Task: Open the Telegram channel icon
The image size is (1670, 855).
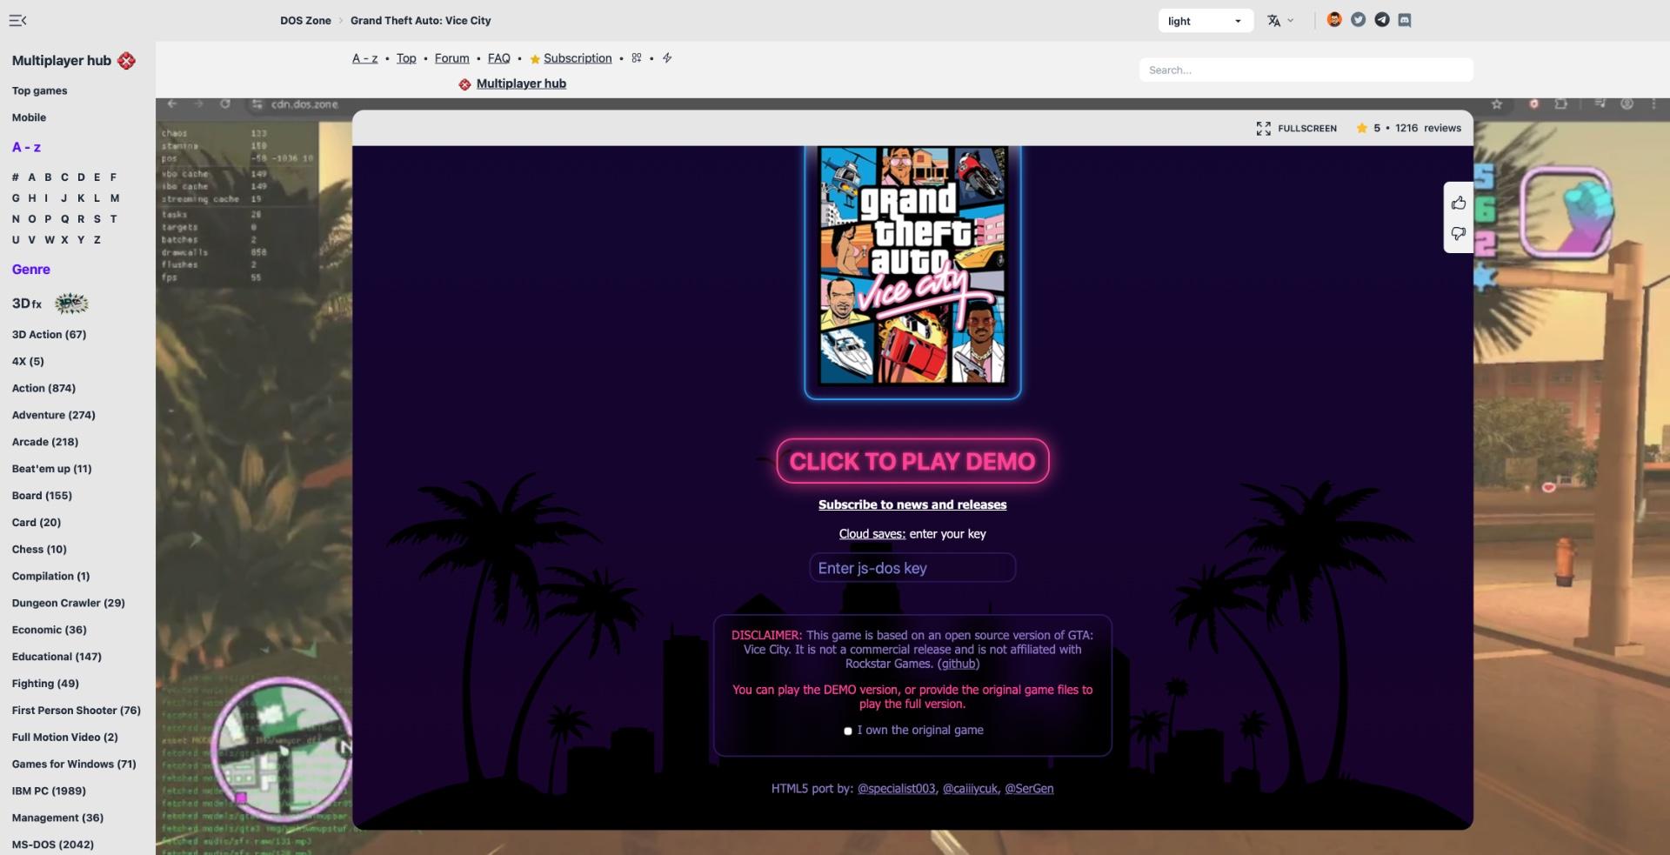Action: pos(1381,20)
